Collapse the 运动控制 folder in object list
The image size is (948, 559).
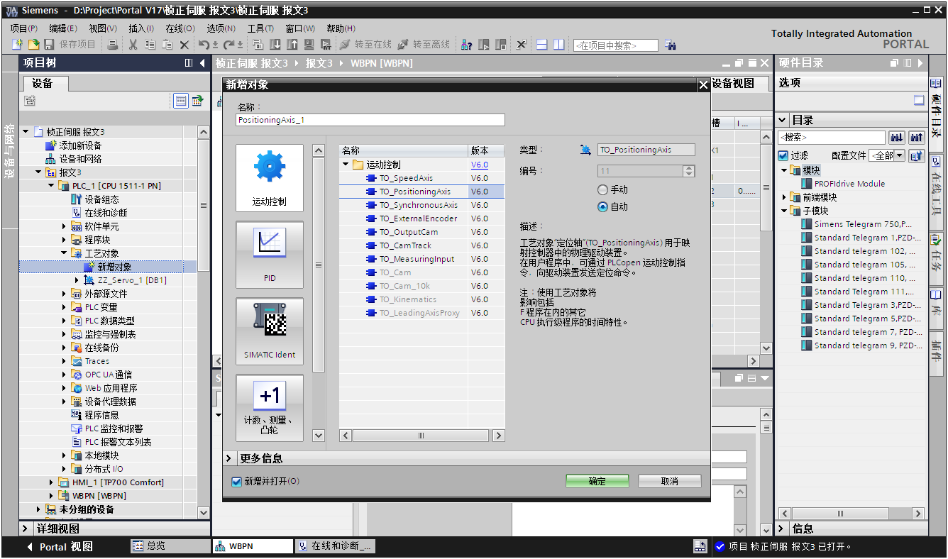click(346, 165)
